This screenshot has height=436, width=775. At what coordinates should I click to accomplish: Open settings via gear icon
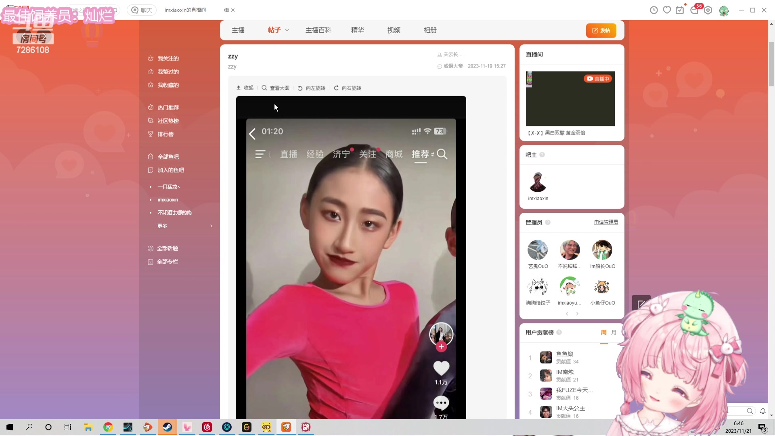708,10
